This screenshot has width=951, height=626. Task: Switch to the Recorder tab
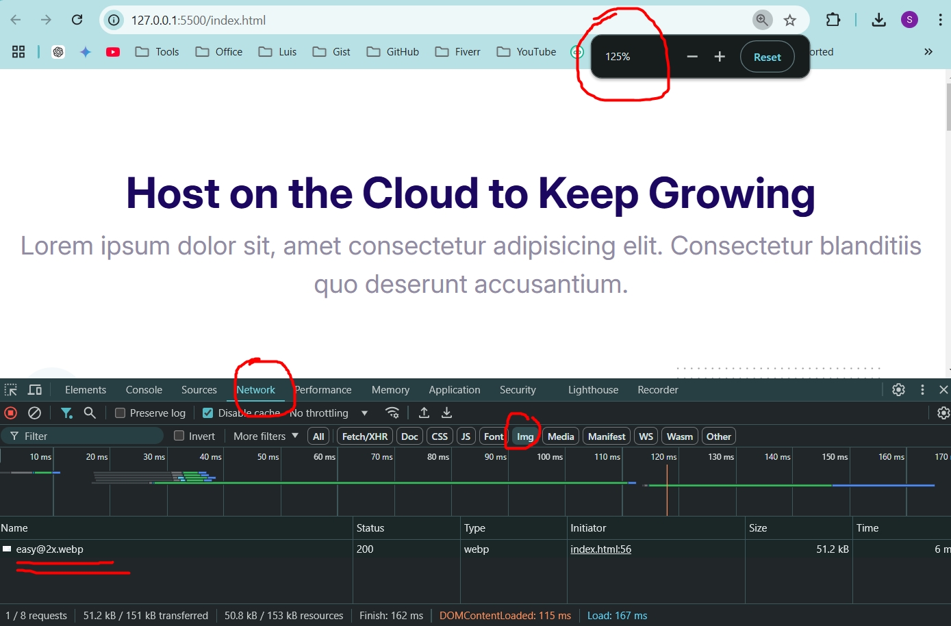(x=658, y=390)
